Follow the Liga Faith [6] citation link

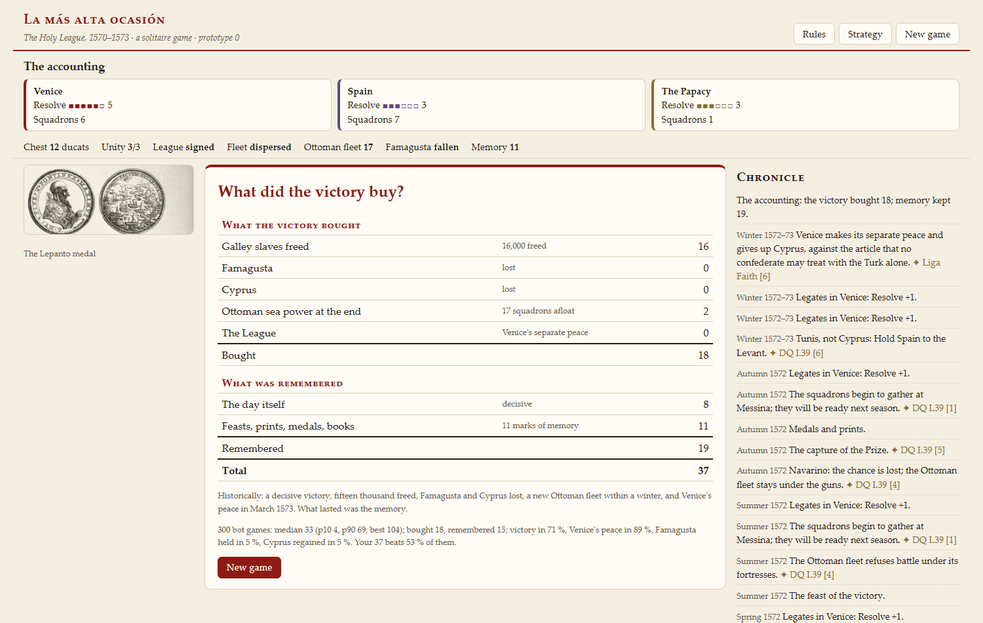(x=838, y=270)
